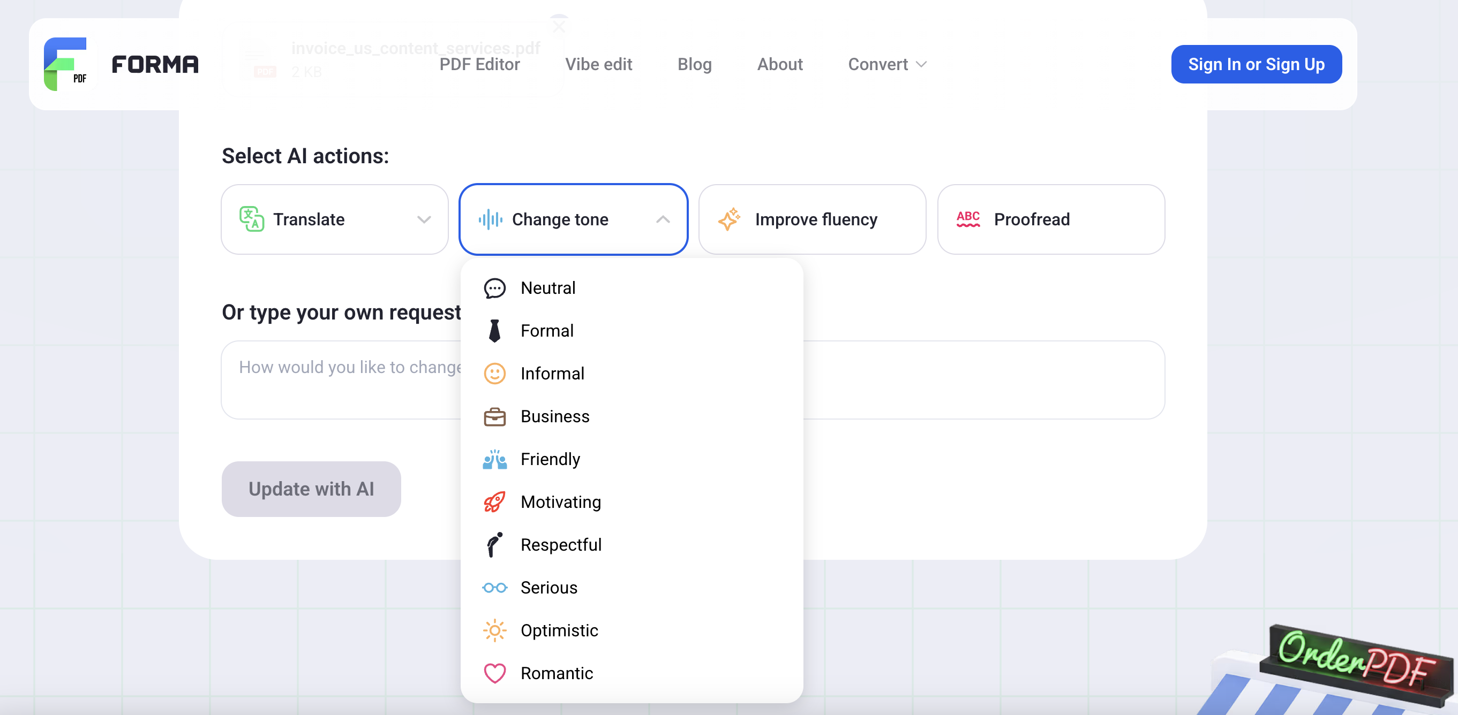Click the glasses icon beside Serious
This screenshot has width=1458, height=715.
click(x=494, y=588)
